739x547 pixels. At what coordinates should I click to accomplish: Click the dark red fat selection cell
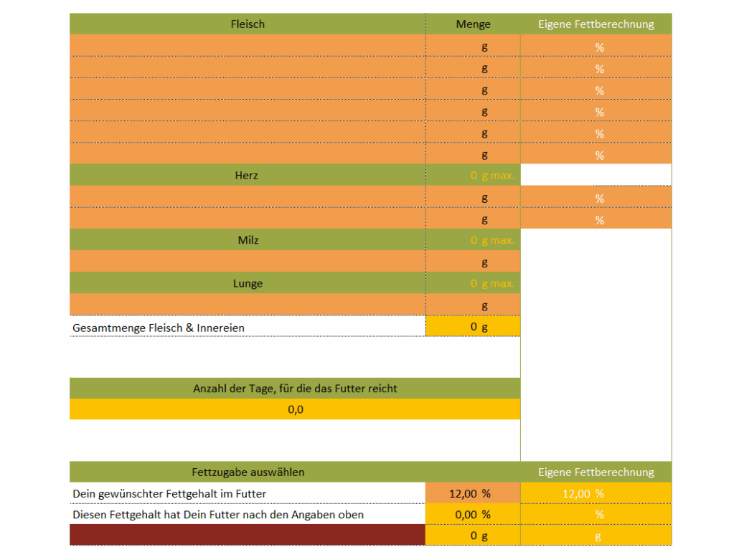pyautogui.click(x=248, y=535)
